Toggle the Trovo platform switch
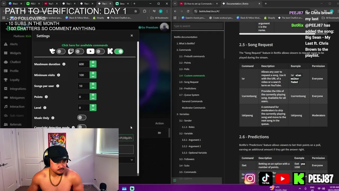This screenshot has width=339, height=191. [x=61, y=51]
